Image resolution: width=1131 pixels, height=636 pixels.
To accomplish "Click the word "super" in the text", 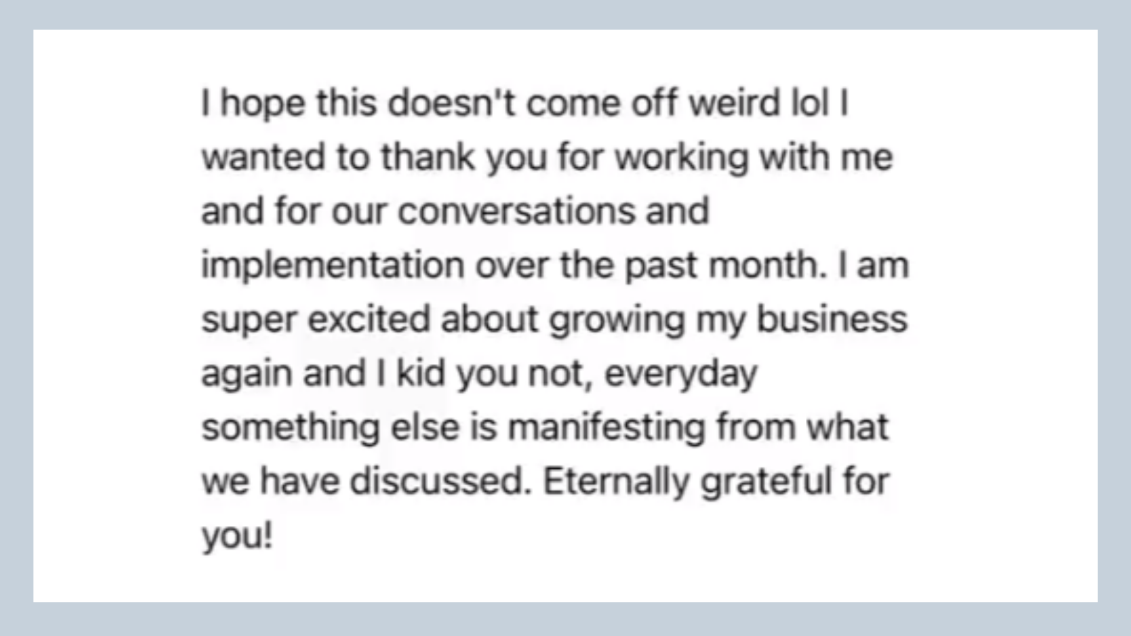I will point(249,321).
